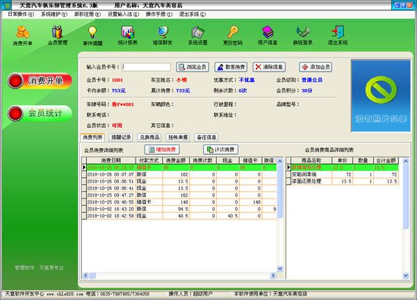Open the 消费开单 toolbar icon
The height and width of the screenshot is (300, 417).
click(22, 35)
